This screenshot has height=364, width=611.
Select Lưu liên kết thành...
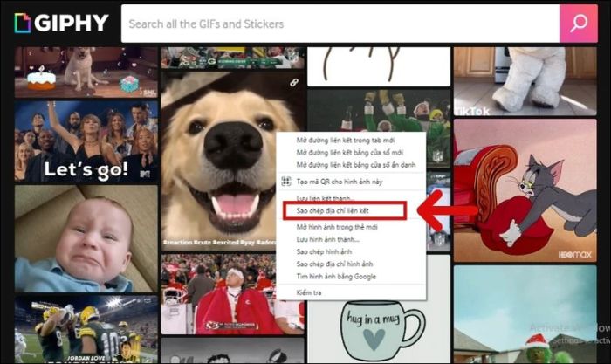coord(326,198)
